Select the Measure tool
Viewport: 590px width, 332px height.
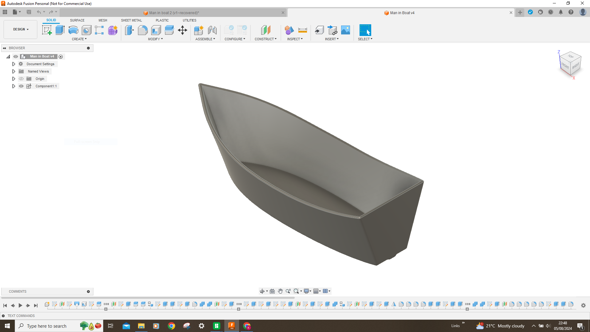(x=303, y=30)
